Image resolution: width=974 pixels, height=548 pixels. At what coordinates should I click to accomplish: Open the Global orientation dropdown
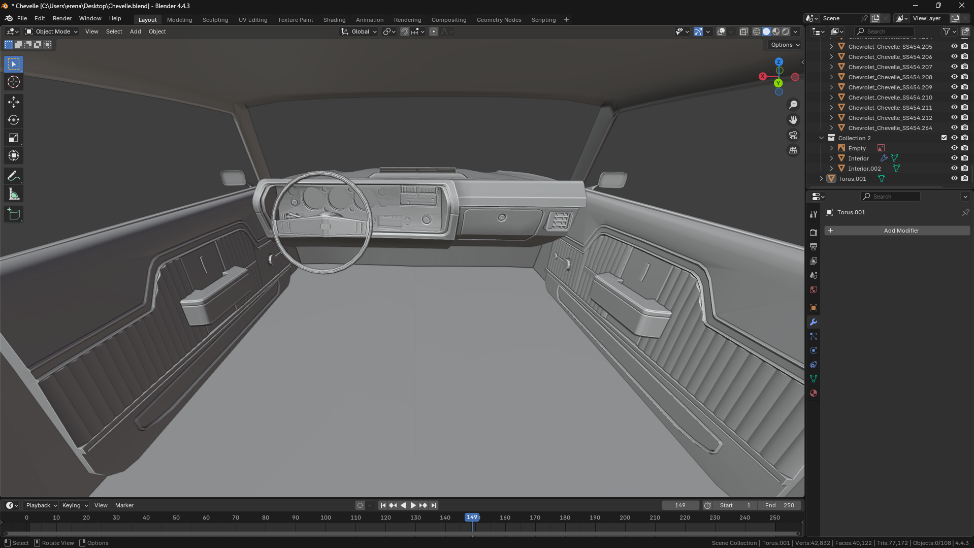(x=360, y=31)
